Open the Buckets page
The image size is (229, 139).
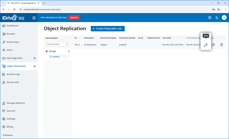(x=11, y=34)
